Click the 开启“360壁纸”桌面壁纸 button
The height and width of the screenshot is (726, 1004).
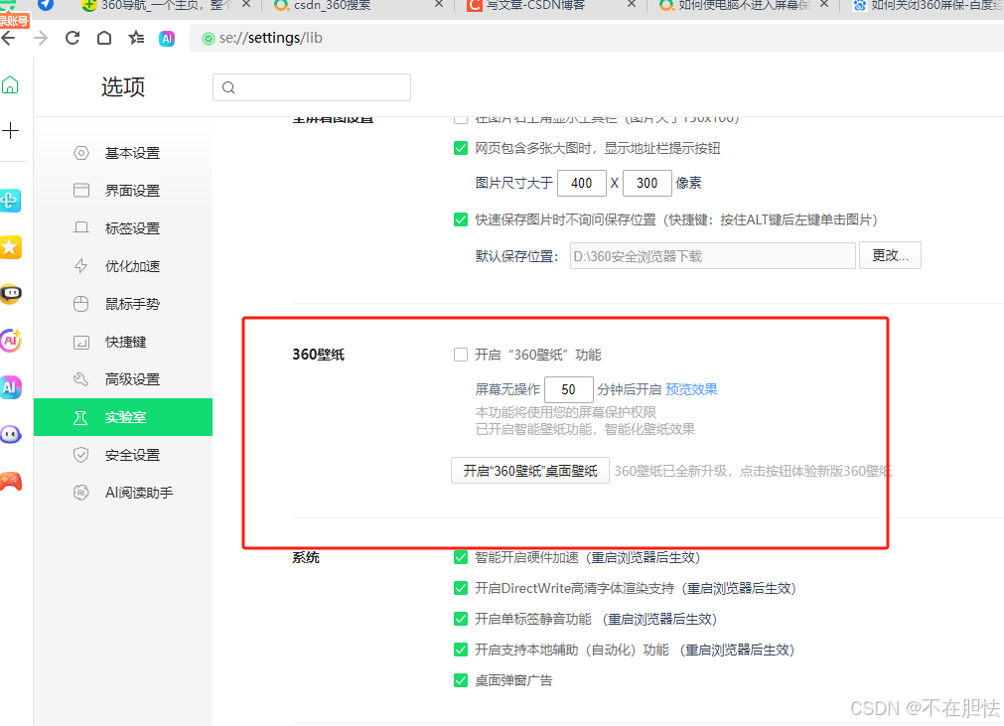[x=530, y=471]
